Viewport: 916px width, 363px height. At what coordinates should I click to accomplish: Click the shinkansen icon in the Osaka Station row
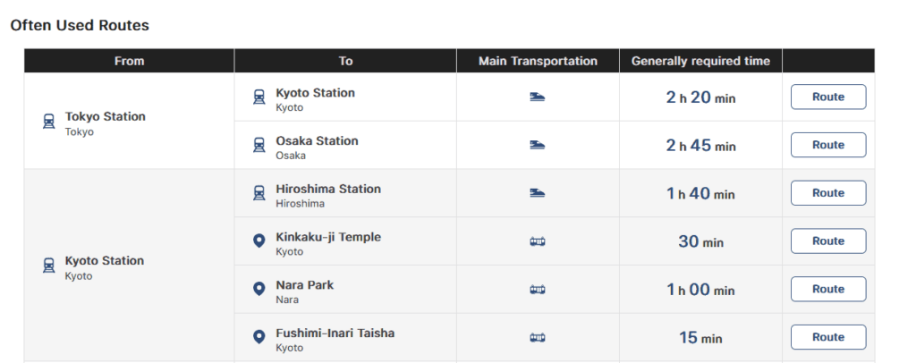tap(538, 145)
